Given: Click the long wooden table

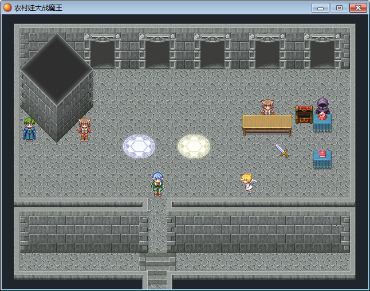Looking at the screenshot, I should point(267,125).
